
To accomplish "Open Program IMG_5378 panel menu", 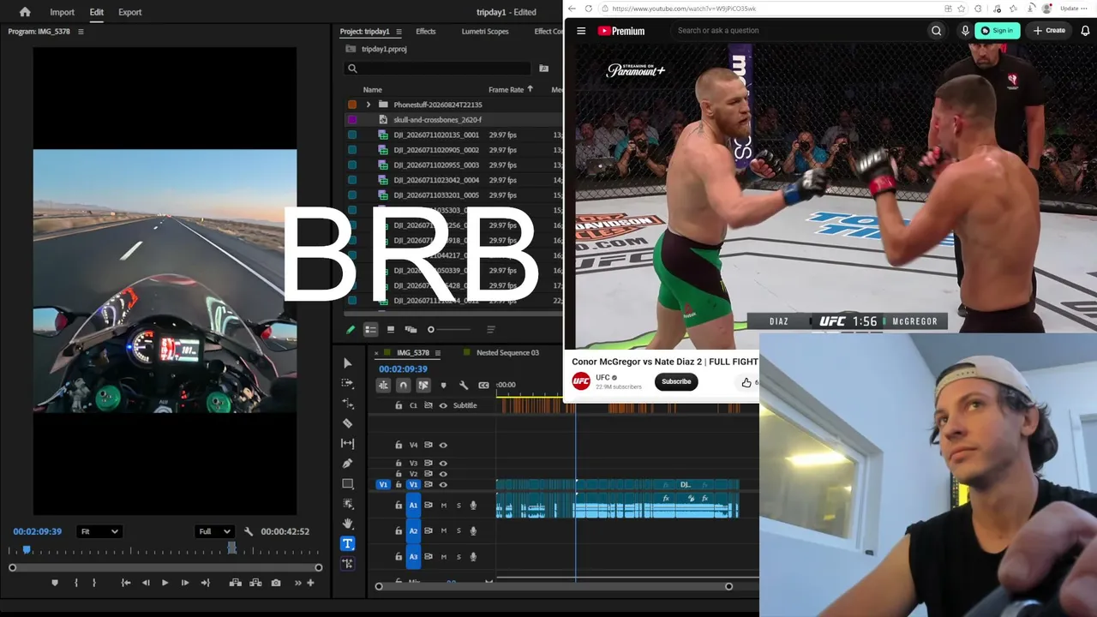I will click(x=81, y=32).
